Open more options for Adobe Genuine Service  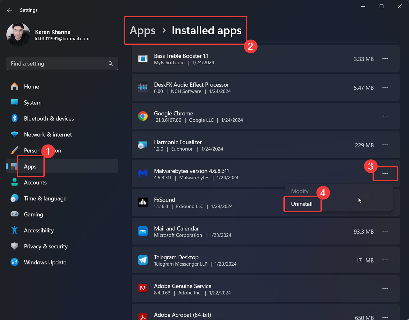385,289
